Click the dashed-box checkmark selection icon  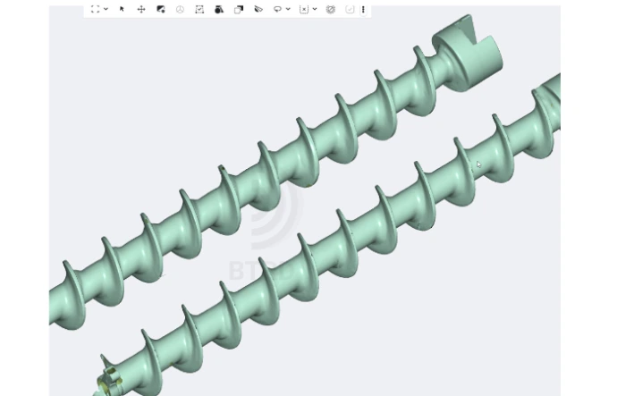point(199,10)
